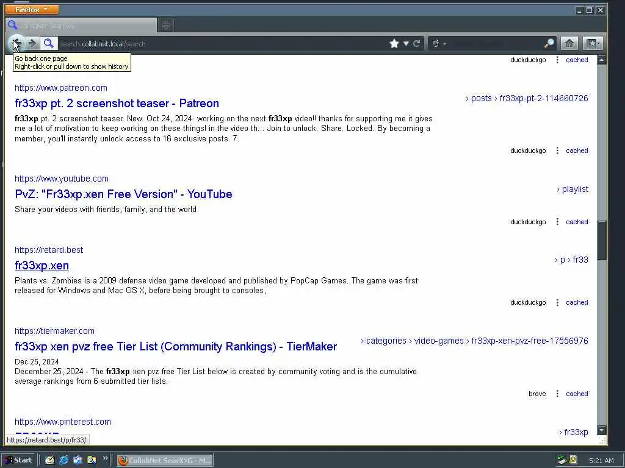Screen dimensions: 625x468
Task: Open cached copy of the fr33xp.xen result
Action: coord(577,302)
